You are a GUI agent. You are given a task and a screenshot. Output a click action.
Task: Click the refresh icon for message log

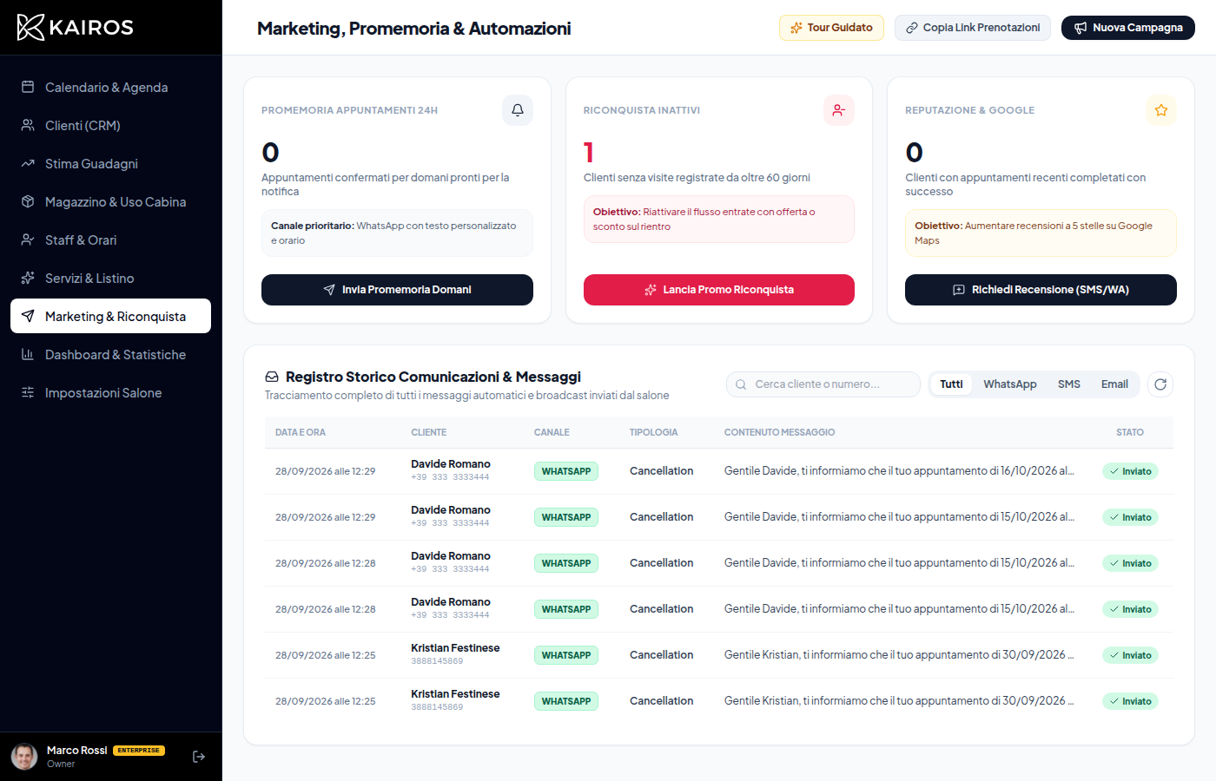(1160, 384)
